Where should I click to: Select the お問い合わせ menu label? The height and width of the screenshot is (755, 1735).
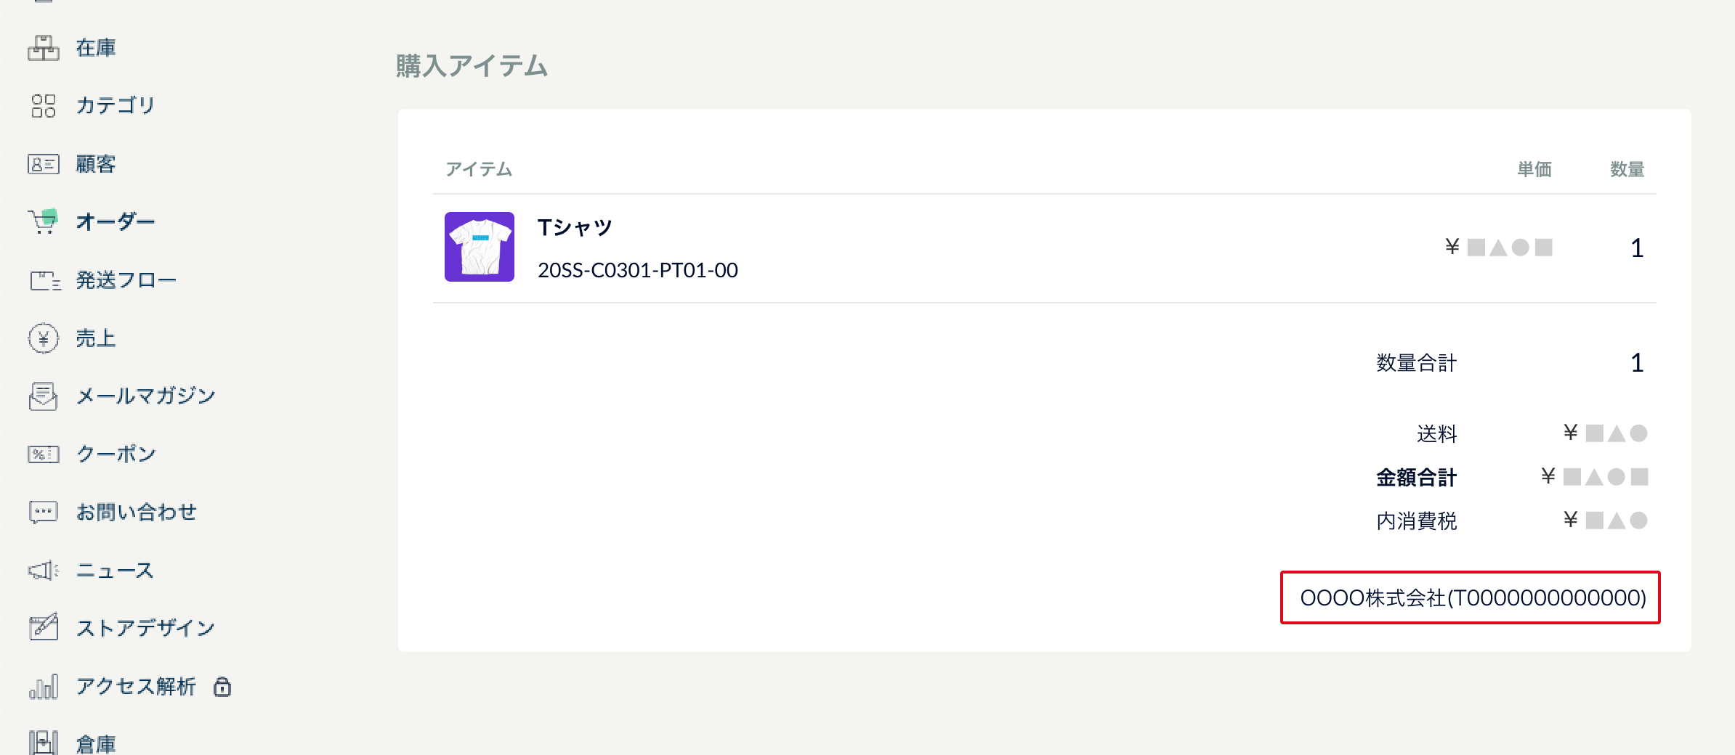(x=137, y=513)
